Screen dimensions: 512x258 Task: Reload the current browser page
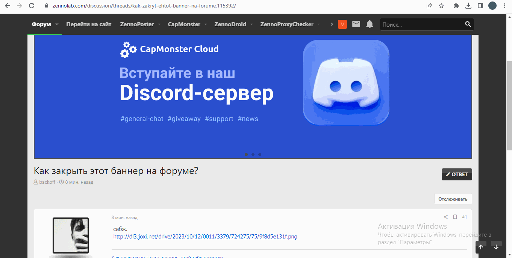click(x=32, y=6)
